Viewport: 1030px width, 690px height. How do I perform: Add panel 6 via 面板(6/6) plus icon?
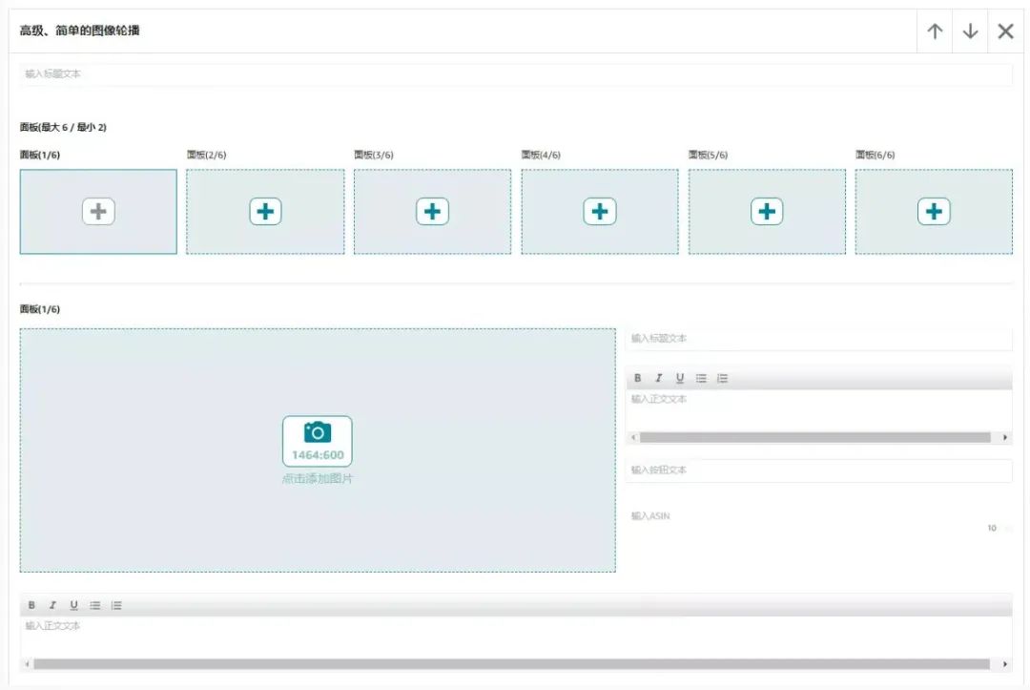(x=934, y=212)
